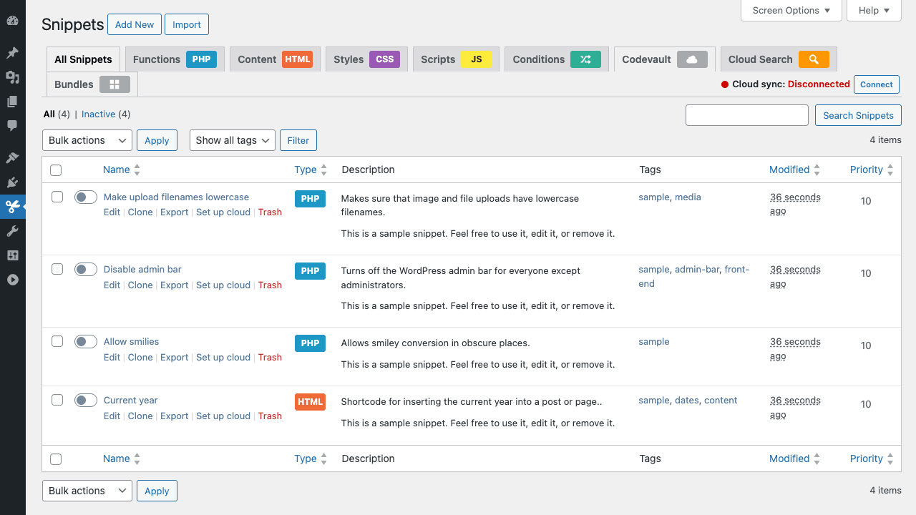Click the blue PHP badge on Functions tab
Screen dimensions: 916x515
pos(201,59)
